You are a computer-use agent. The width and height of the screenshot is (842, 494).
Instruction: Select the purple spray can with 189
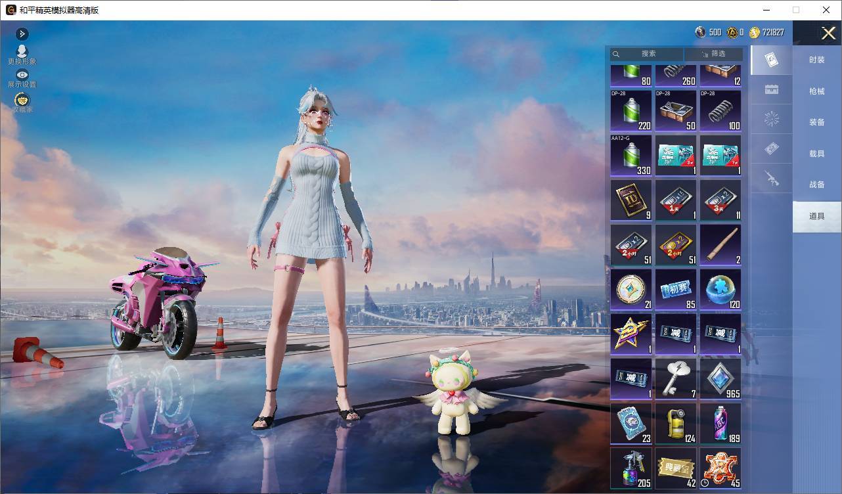coord(720,423)
